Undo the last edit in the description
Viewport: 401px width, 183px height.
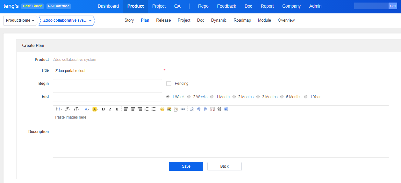coord(198,109)
